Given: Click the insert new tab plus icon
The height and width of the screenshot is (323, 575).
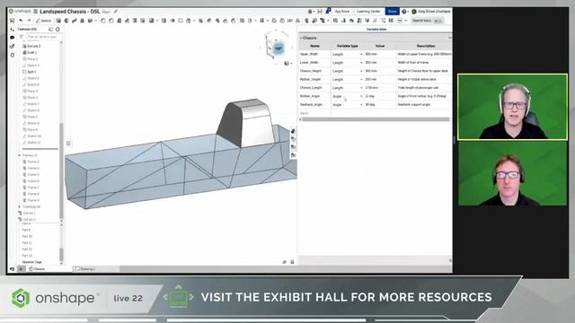Looking at the screenshot, I should 21,269.
